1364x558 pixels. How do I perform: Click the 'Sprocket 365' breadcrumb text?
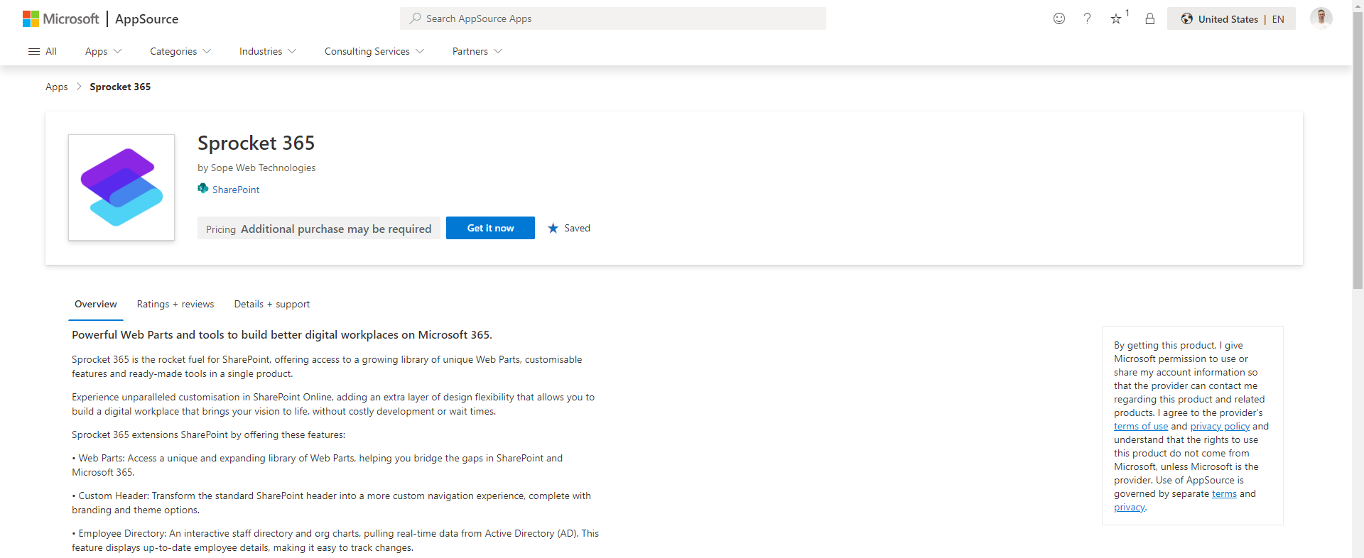pyautogui.click(x=120, y=87)
